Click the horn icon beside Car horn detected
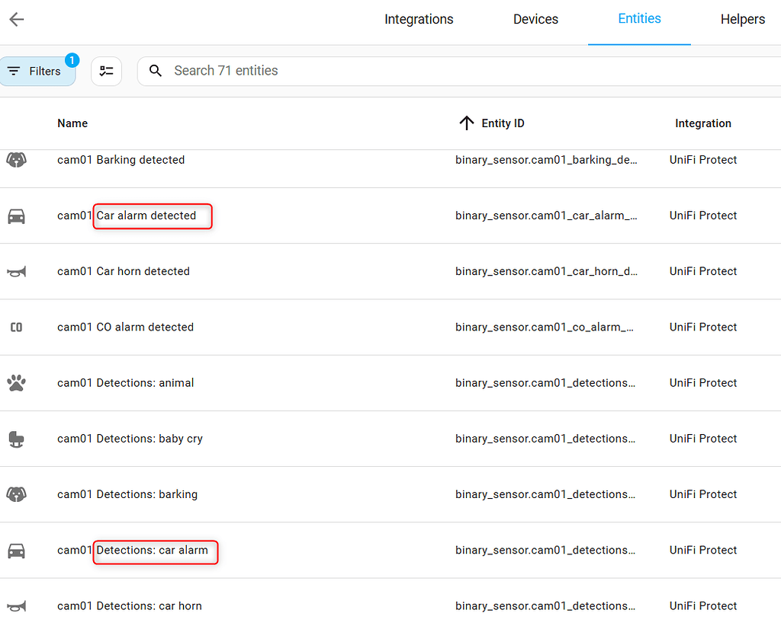The height and width of the screenshot is (626, 781). 17,271
